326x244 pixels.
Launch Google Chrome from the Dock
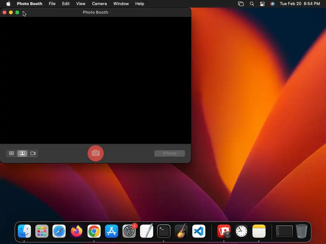[x=94, y=231]
